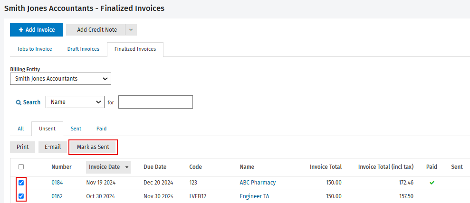470x203 pixels.
Task: Switch to the Sent filter tab
Action: [76, 129]
